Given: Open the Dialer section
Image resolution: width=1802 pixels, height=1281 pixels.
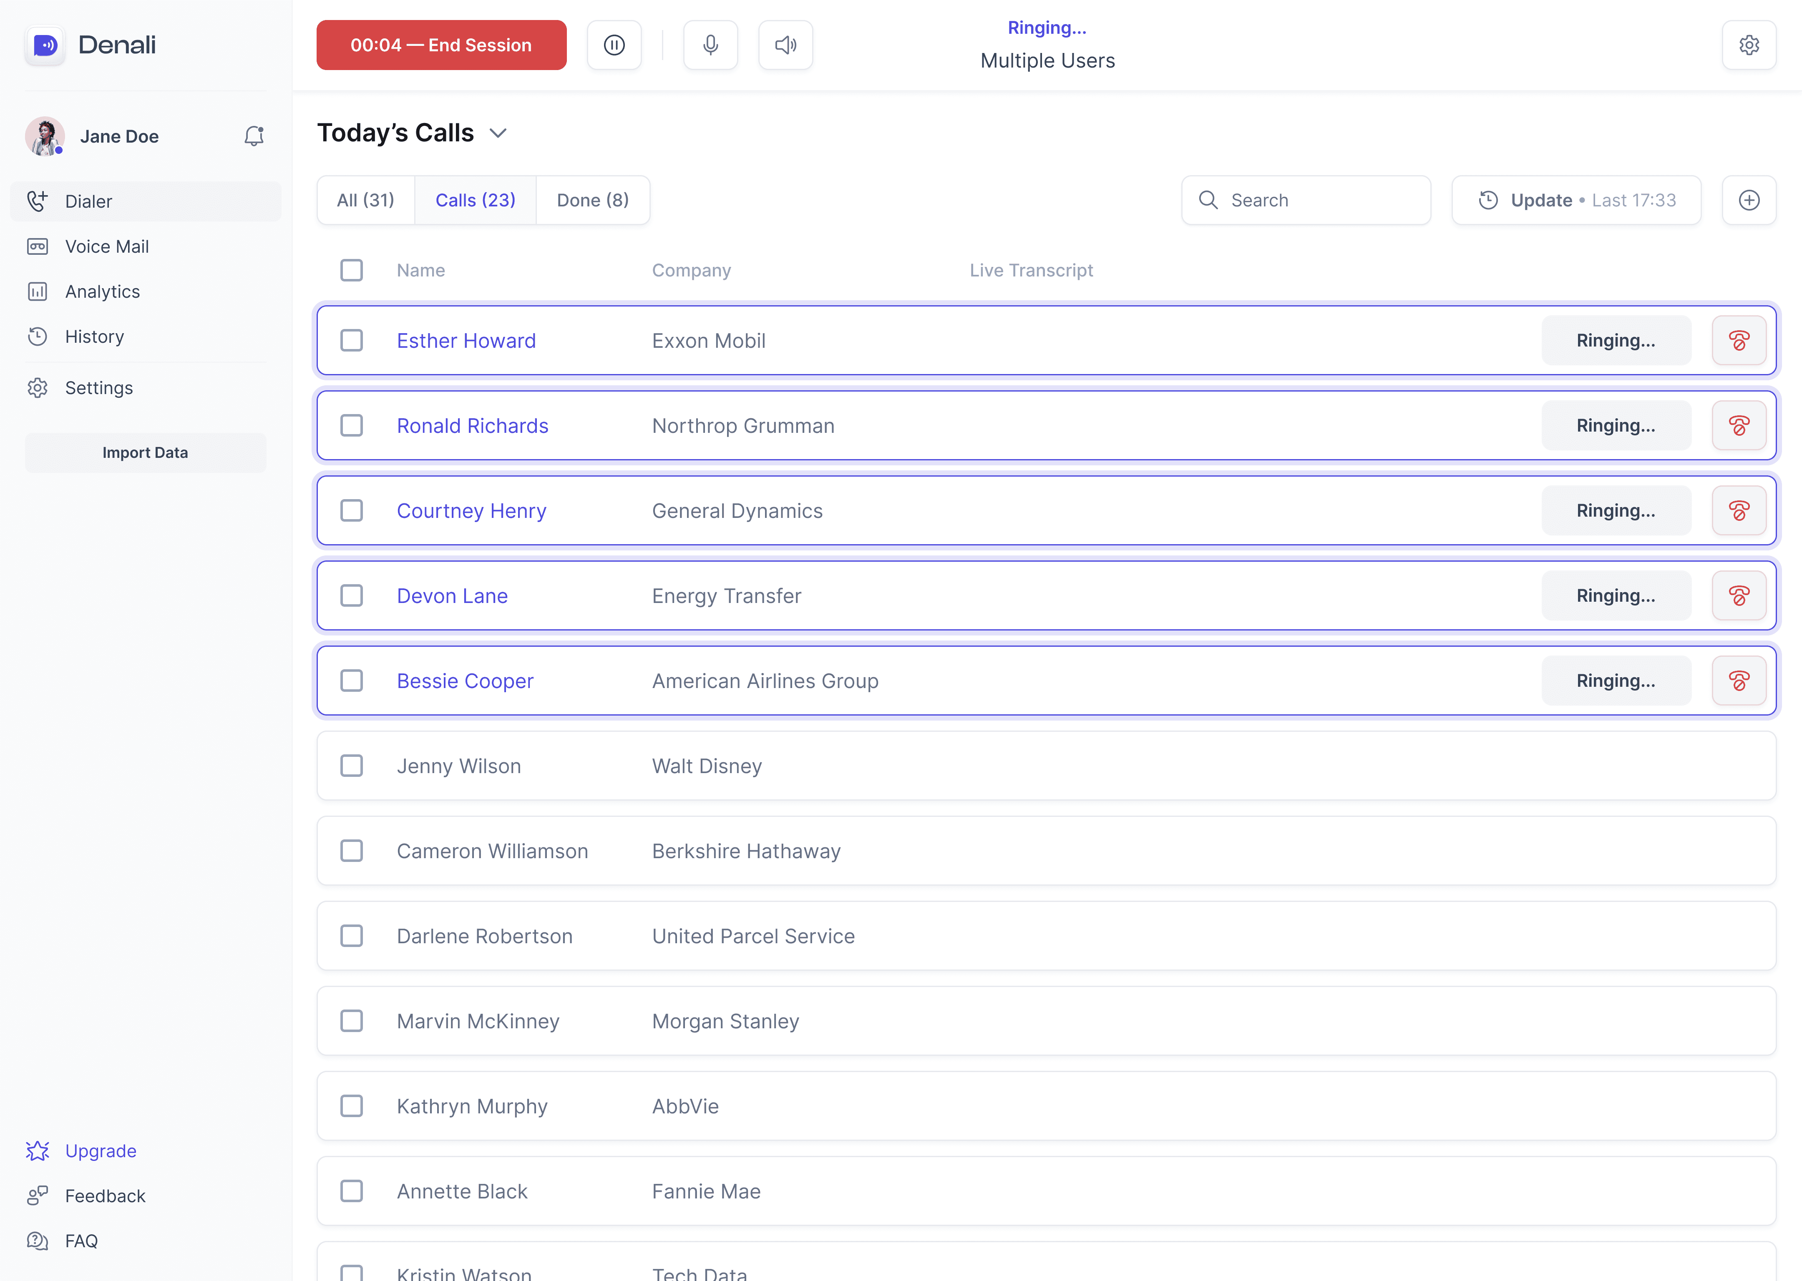Looking at the screenshot, I should [145, 202].
